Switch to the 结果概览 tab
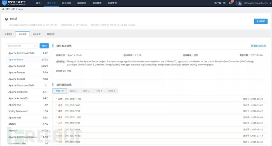The width and height of the screenshot is (272, 146). (x=8, y=34)
